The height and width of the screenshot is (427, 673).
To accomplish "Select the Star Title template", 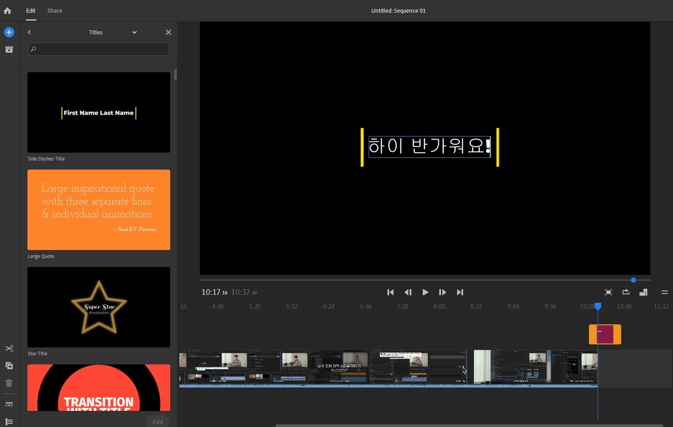I will point(99,307).
